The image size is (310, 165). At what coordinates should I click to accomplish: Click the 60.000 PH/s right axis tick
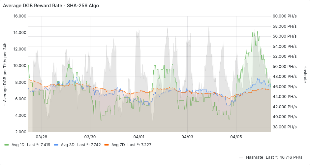click(285, 16)
